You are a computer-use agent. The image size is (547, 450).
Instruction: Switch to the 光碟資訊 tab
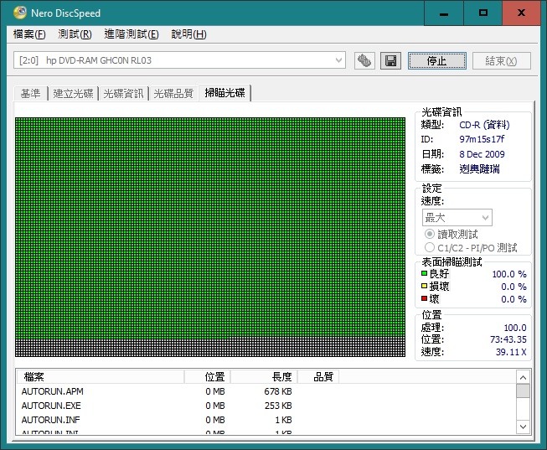click(123, 94)
